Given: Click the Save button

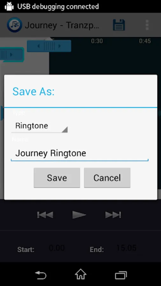Looking at the screenshot, I should [57, 178].
